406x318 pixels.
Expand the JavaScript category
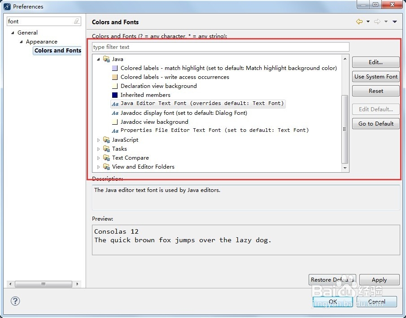tap(98, 140)
